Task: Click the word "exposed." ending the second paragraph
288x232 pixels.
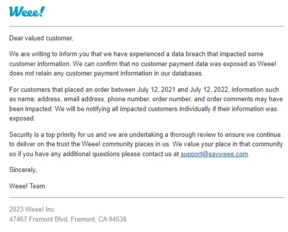Action: pos(22,118)
